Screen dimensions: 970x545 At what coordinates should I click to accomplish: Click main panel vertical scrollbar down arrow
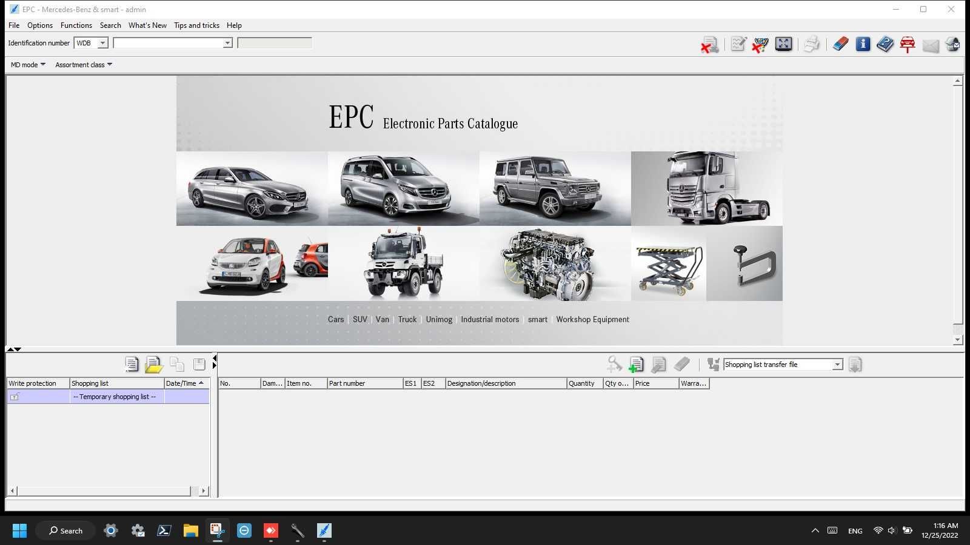[x=958, y=340]
